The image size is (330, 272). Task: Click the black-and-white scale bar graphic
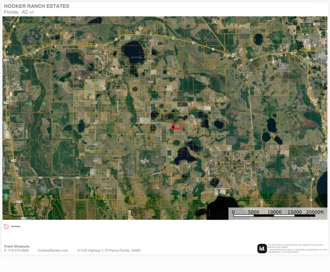pyautogui.click(x=274, y=216)
